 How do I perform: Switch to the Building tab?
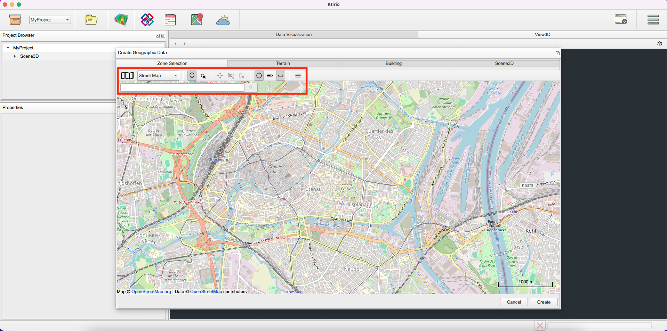tap(393, 63)
